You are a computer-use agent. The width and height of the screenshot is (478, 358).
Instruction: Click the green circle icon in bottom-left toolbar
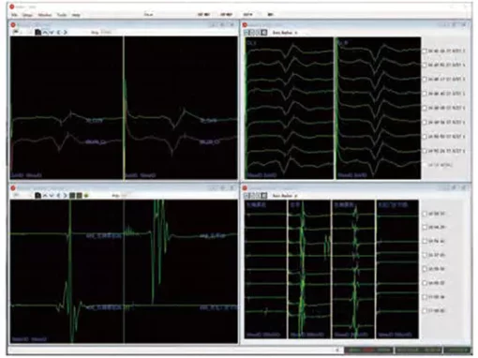coord(86,196)
